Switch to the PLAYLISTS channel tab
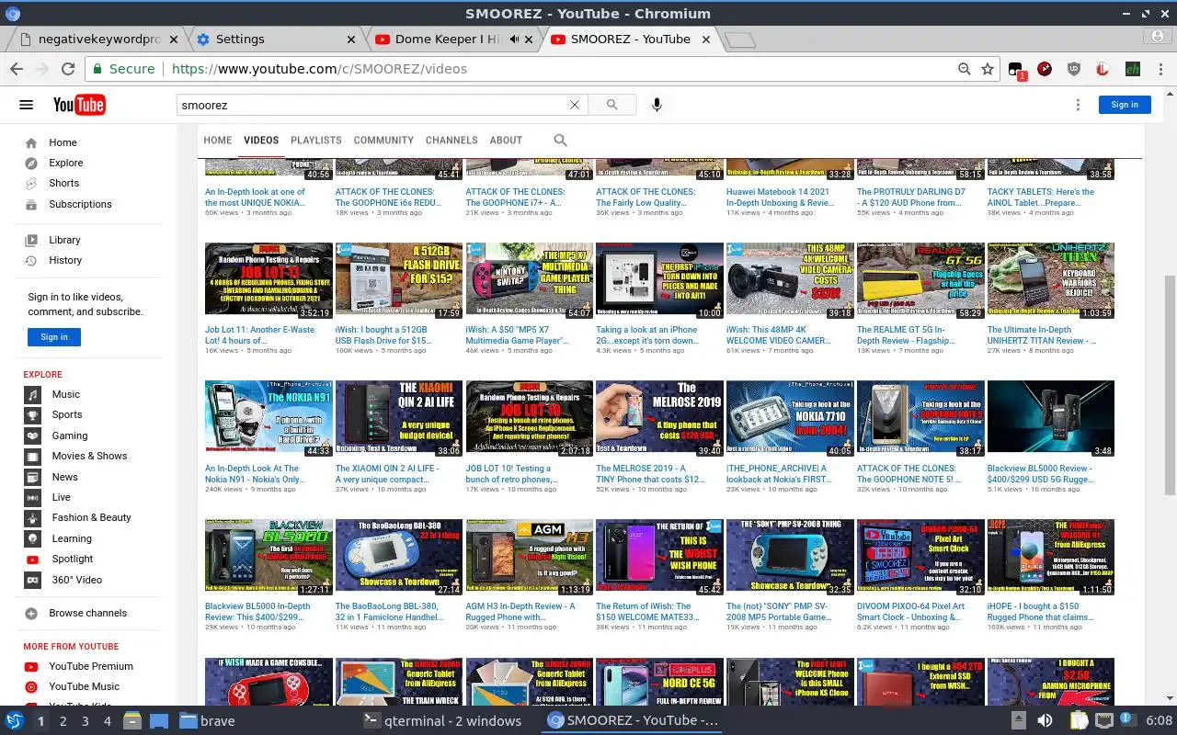Image resolution: width=1177 pixels, height=735 pixels. [x=316, y=141]
